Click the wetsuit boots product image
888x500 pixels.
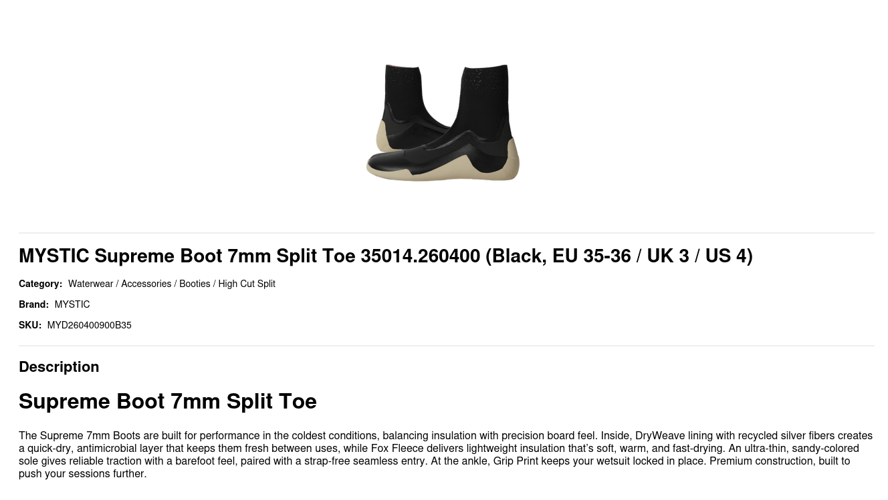click(x=443, y=122)
